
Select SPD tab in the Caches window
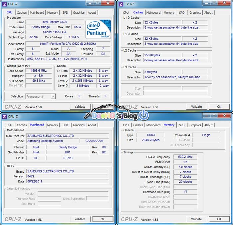[x=182, y=13]
